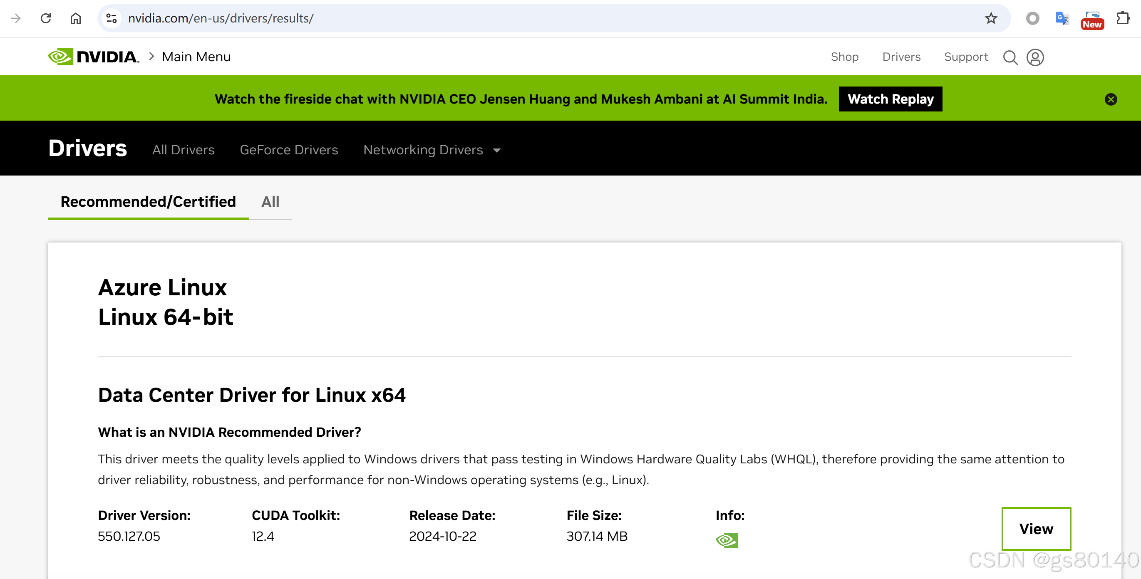Open GeForce Drivers menu item
The image size is (1141, 579).
click(x=289, y=150)
